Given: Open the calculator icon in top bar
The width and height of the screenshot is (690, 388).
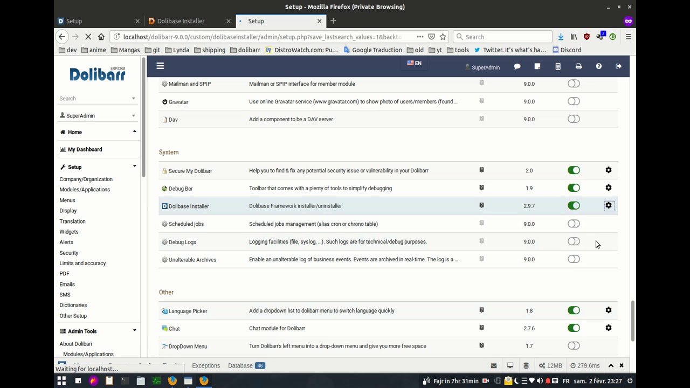Looking at the screenshot, I should [x=558, y=66].
